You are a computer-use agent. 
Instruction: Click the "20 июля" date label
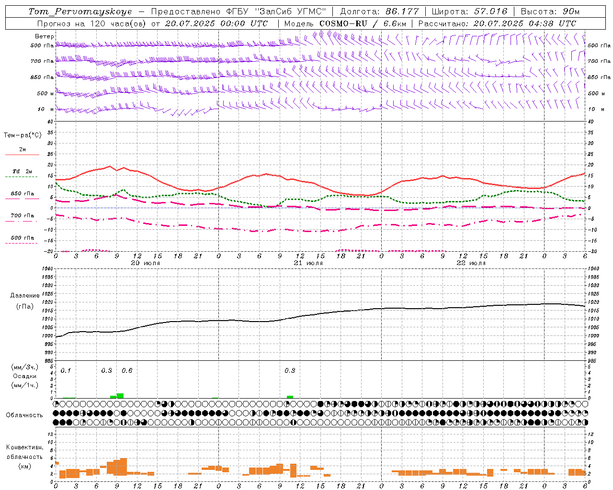coord(146,263)
